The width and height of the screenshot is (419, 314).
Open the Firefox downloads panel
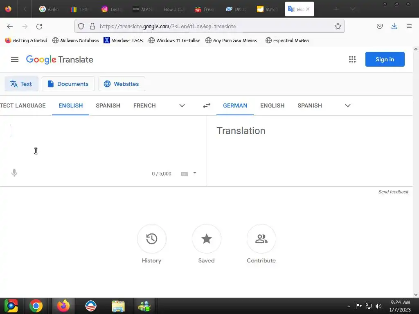[394, 26]
